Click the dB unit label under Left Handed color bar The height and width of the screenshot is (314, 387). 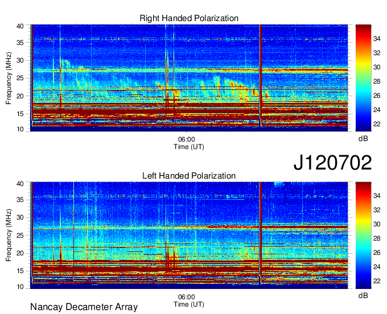click(363, 296)
